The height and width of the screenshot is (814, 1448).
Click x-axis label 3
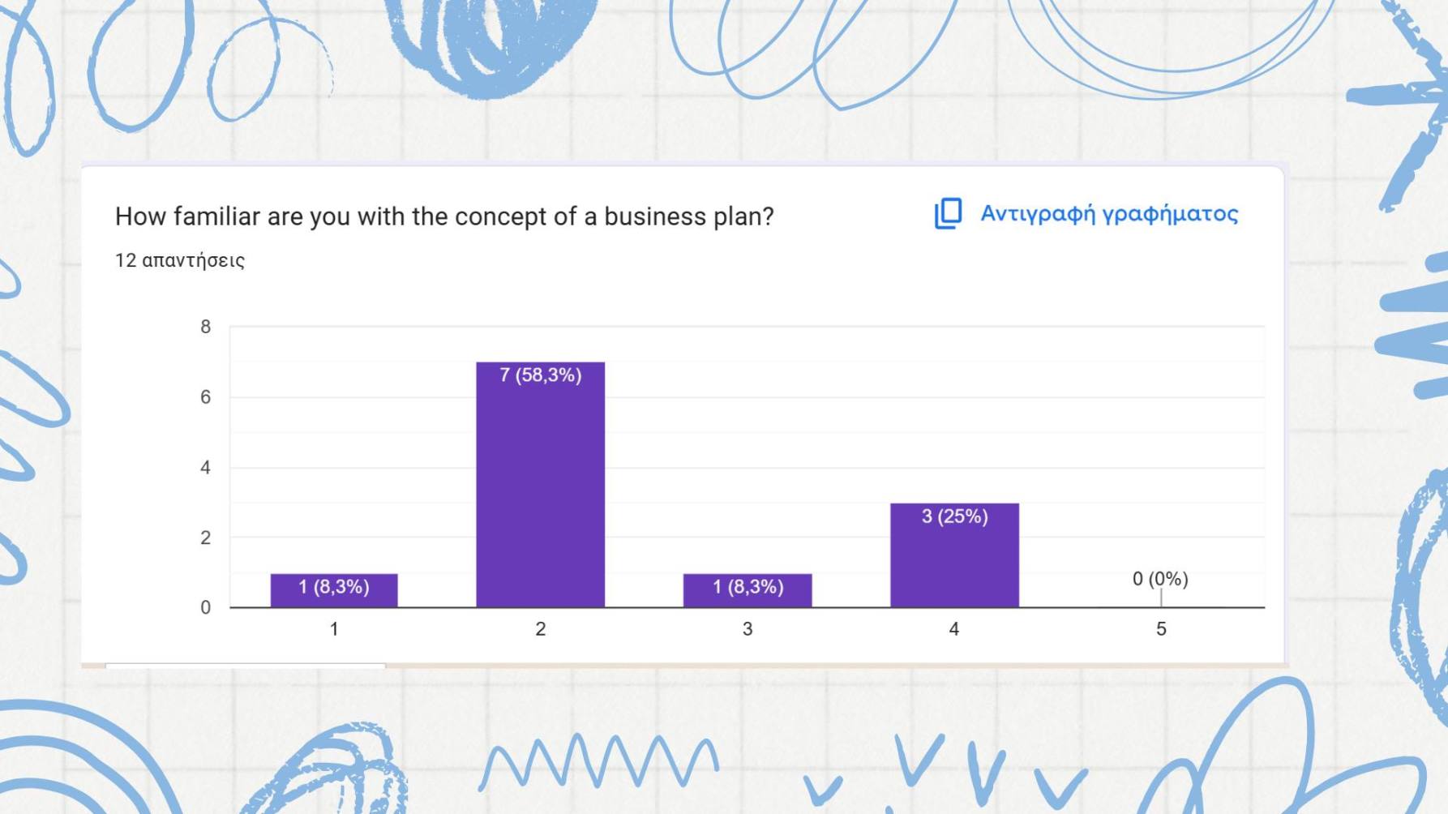(748, 629)
